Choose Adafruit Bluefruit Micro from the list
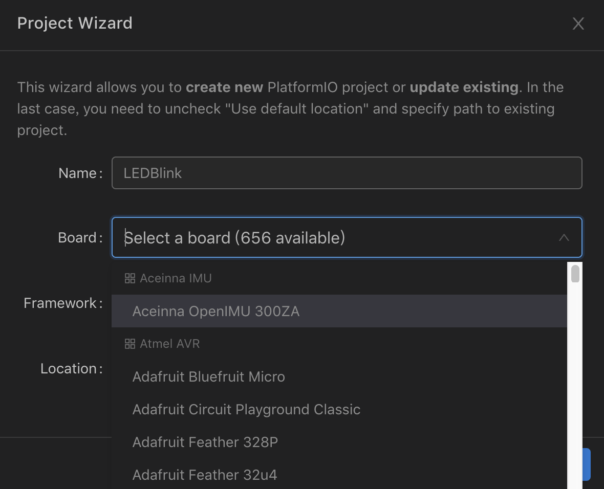604x489 pixels. pyautogui.click(x=208, y=376)
